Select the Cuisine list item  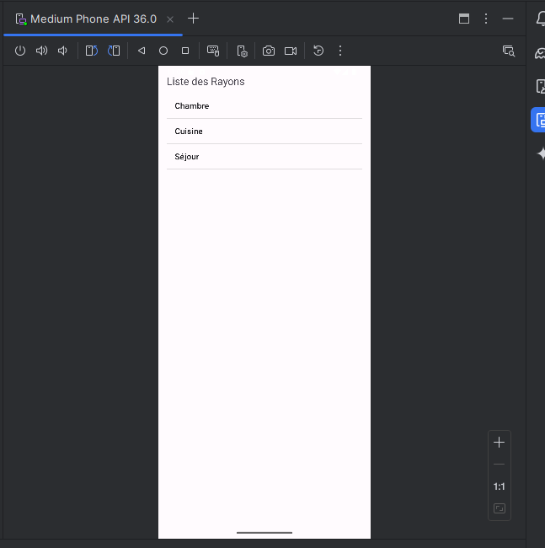264,132
